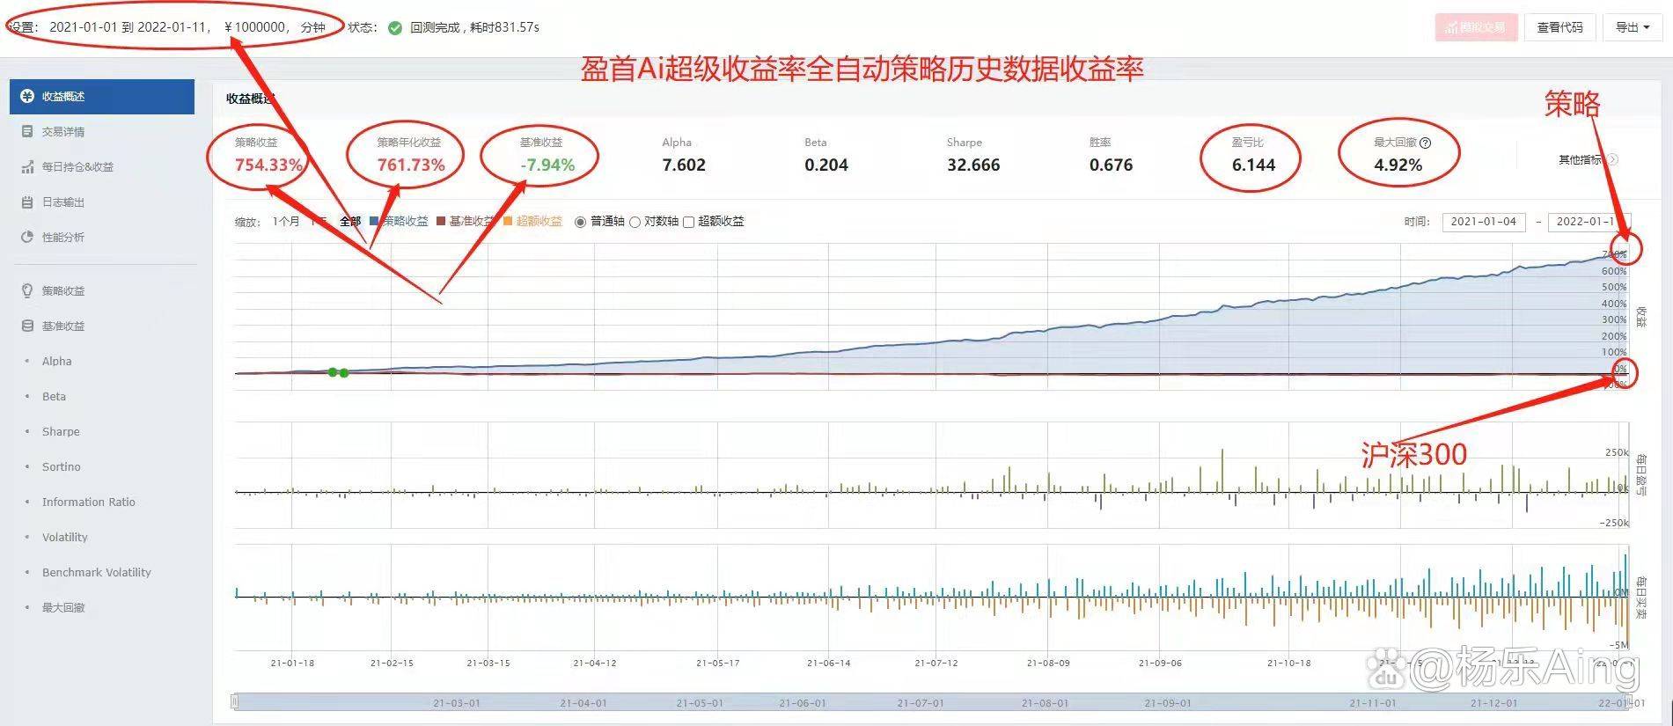Click the 最大回撤 help question mark icon

(x=1426, y=143)
